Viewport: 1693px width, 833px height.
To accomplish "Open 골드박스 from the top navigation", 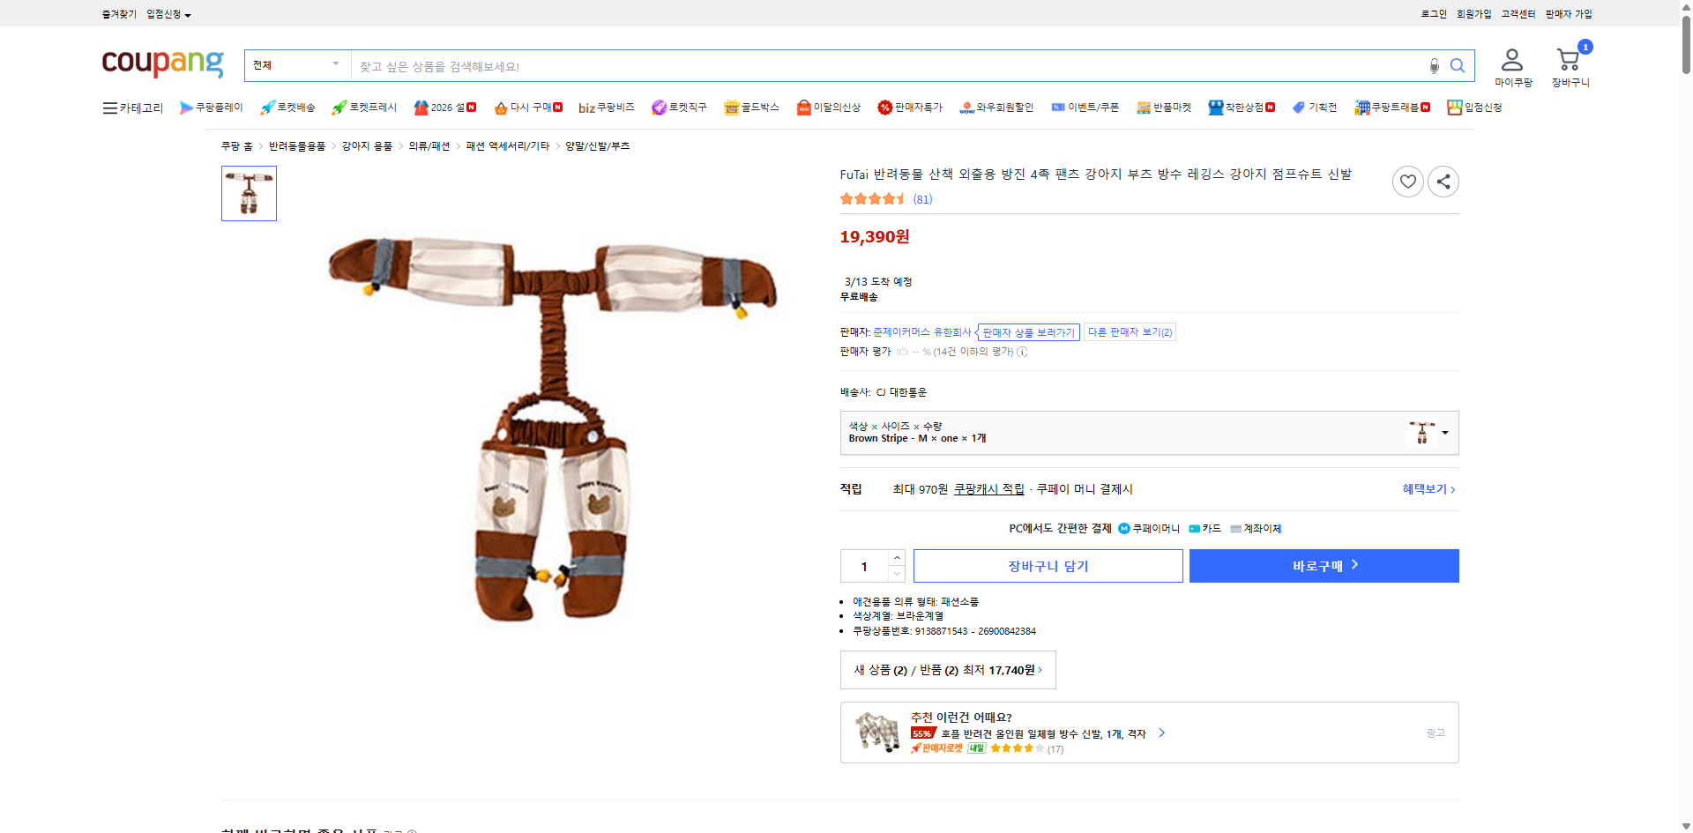I will click(x=751, y=107).
